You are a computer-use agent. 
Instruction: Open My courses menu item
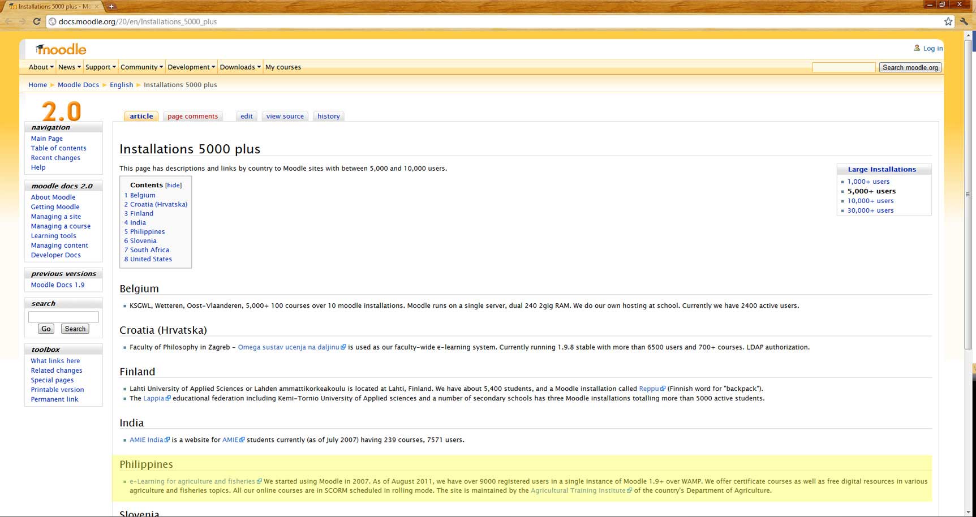[283, 67]
